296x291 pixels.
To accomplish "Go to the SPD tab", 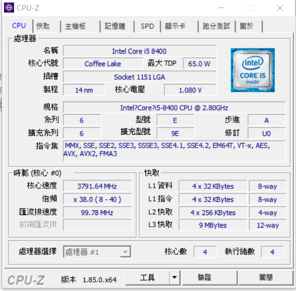I will pos(147,26).
